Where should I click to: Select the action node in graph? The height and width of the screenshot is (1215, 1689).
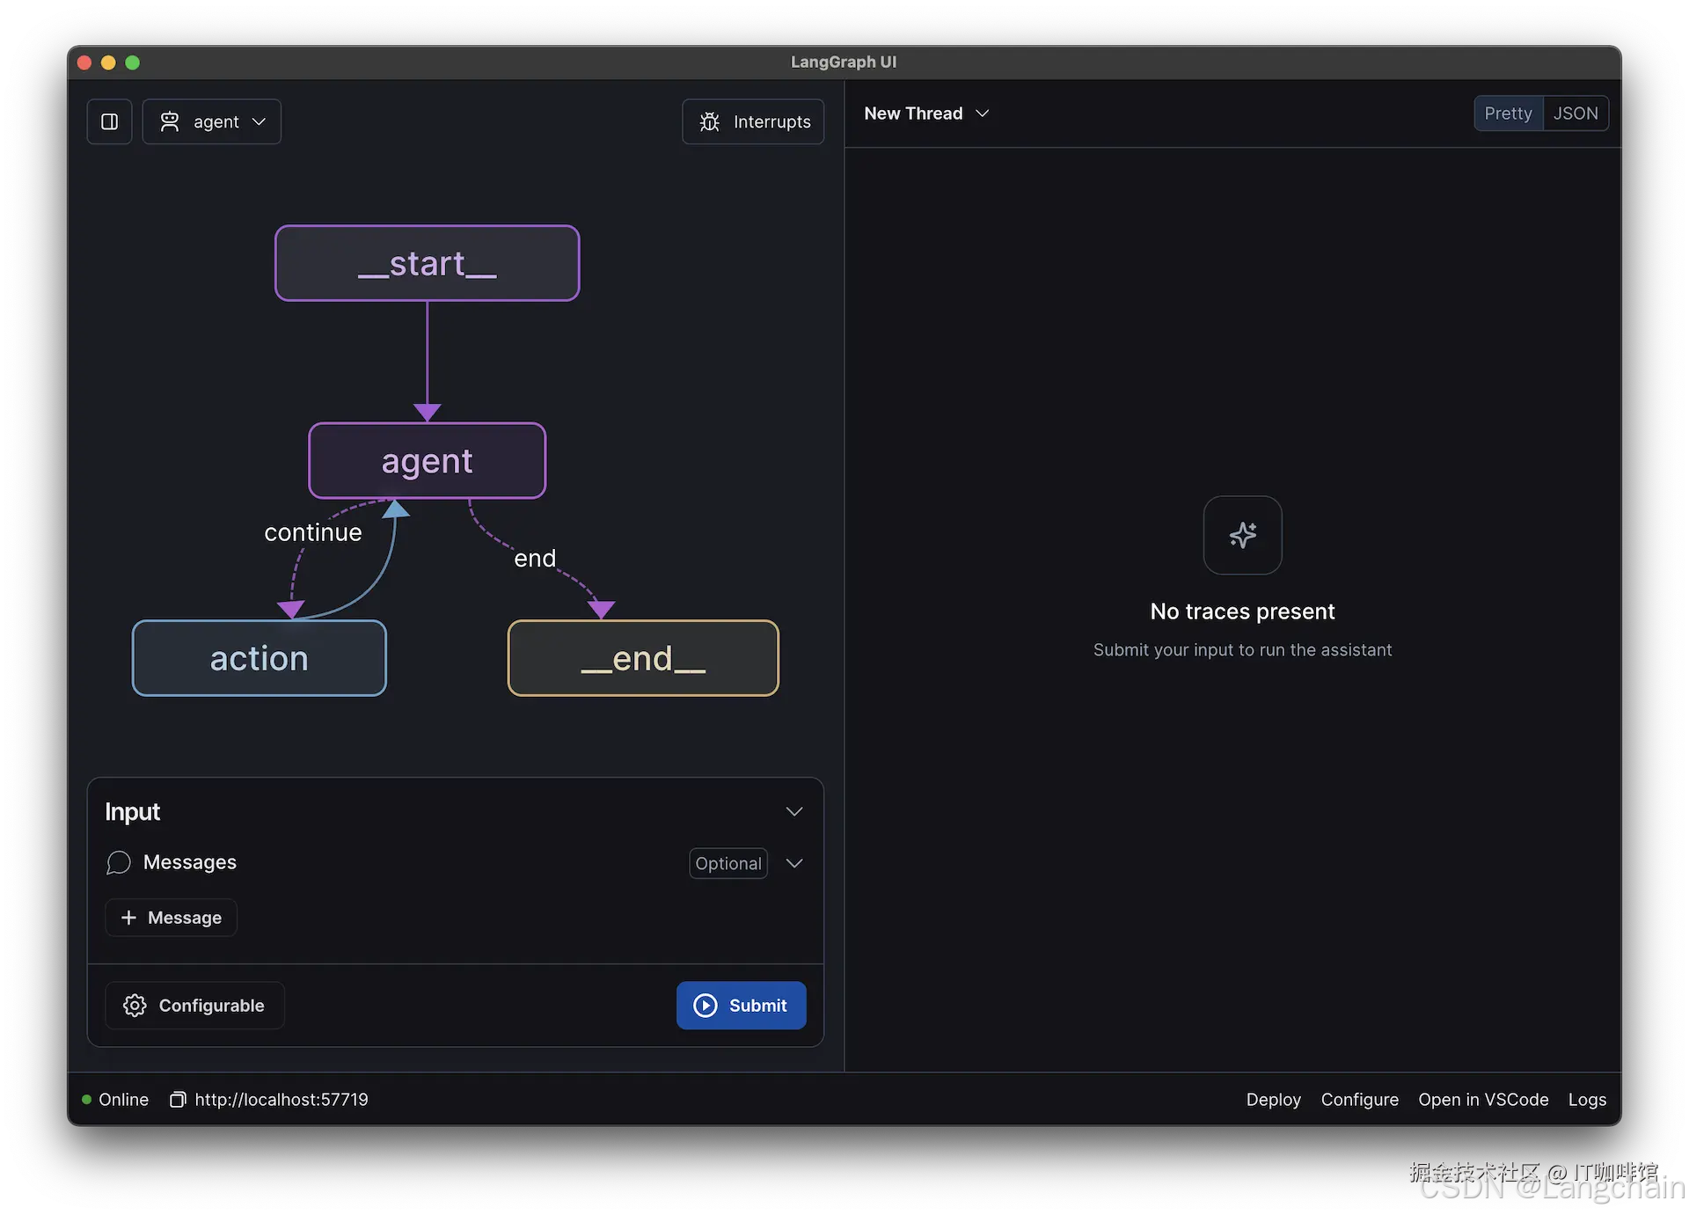pyautogui.click(x=259, y=658)
